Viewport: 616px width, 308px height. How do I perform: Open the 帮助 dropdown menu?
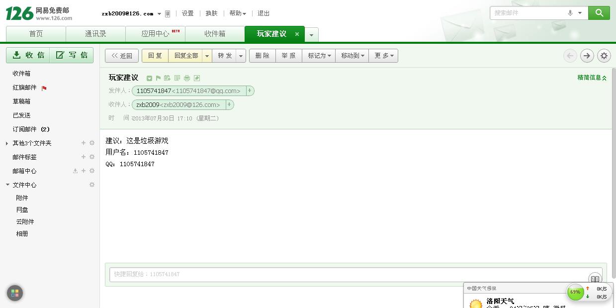pyautogui.click(x=238, y=13)
